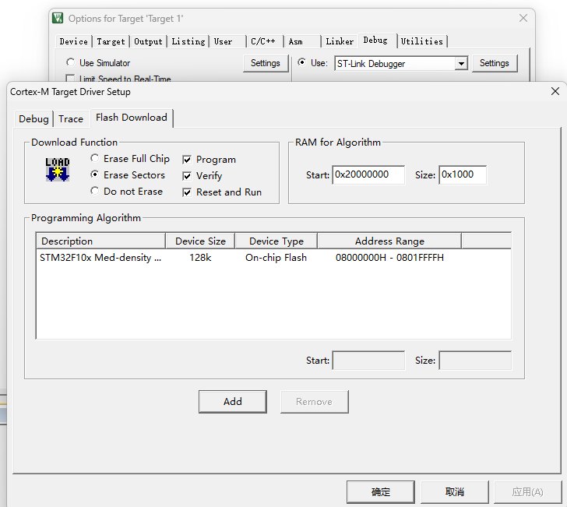Cancel with the 取消 button
The width and height of the screenshot is (567, 507).
click(455, 491)
